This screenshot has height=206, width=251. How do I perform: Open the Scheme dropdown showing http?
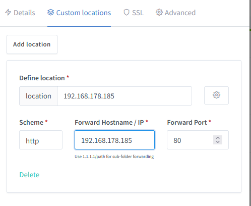pos(41,140)
